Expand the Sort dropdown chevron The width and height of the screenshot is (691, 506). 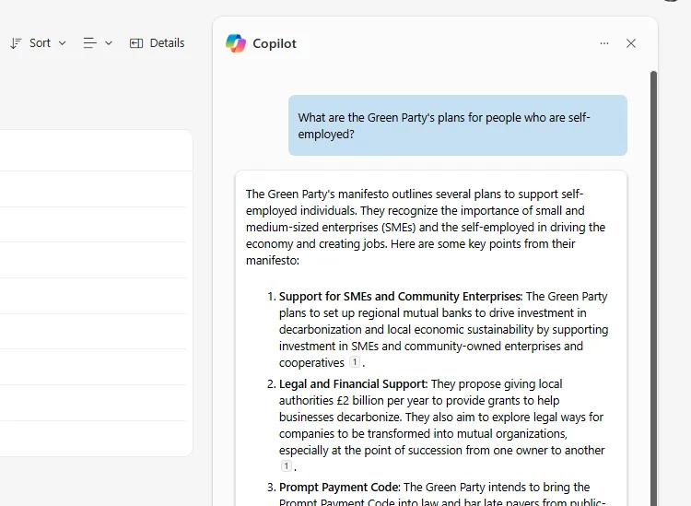(63, 43)
